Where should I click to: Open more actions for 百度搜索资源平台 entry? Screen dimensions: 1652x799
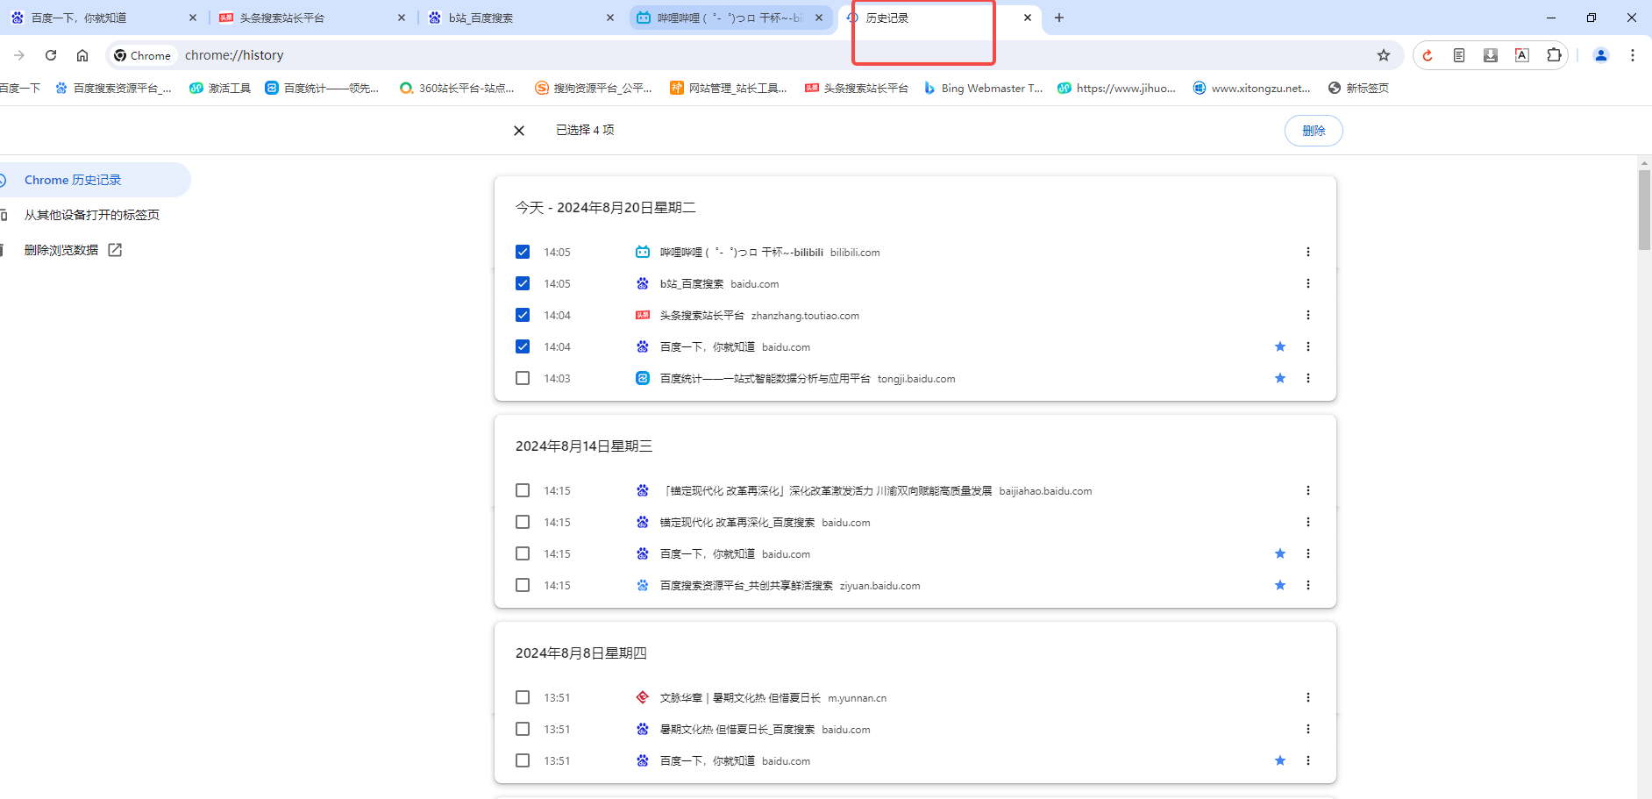point(1308,585)
